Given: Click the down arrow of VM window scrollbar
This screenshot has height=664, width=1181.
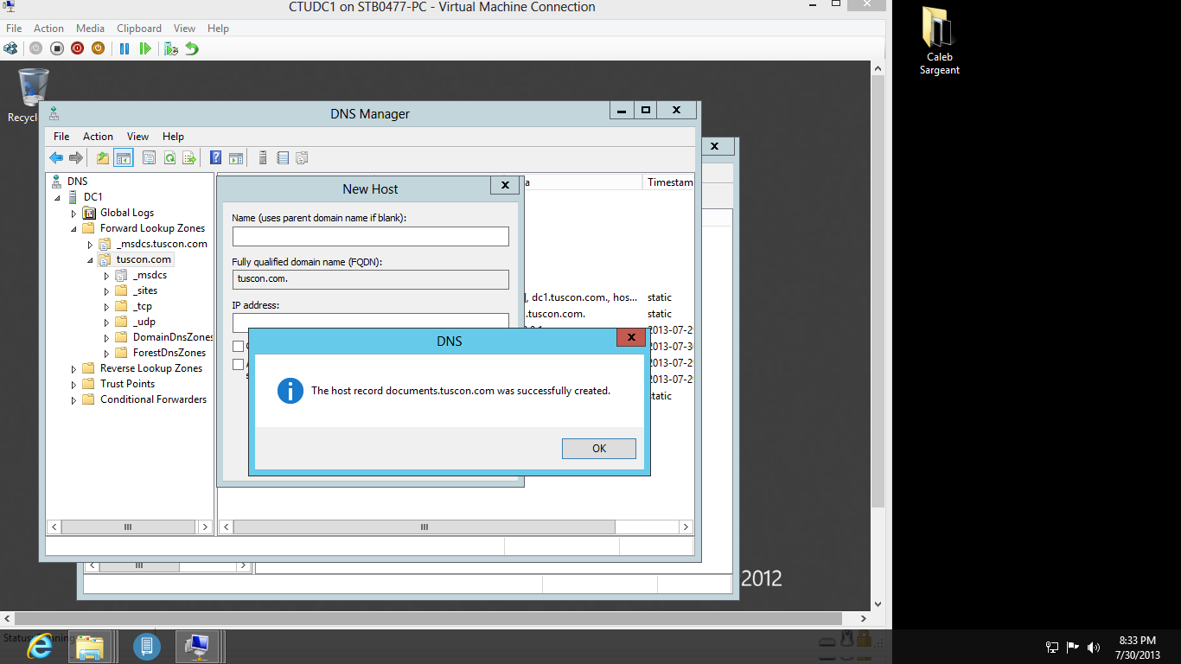Looking at the screenshot, I should 878,605.
